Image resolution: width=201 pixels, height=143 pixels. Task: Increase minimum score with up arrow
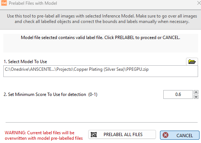click(196, 92)
